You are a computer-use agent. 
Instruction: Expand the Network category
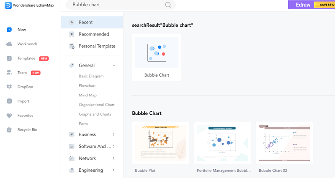tap(113, 158)
